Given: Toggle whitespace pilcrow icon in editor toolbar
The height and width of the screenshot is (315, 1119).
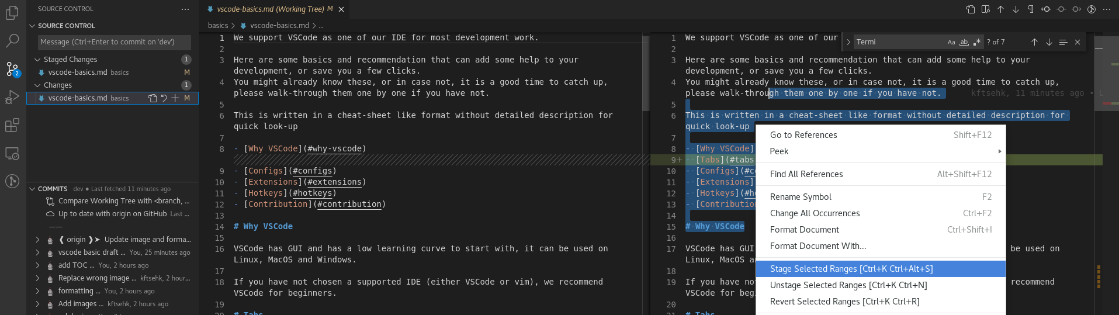Looking at the screenshot, I should click(x=1030, y=9).
